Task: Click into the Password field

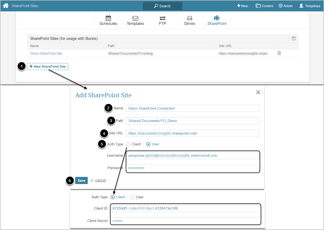Action: 193,168
